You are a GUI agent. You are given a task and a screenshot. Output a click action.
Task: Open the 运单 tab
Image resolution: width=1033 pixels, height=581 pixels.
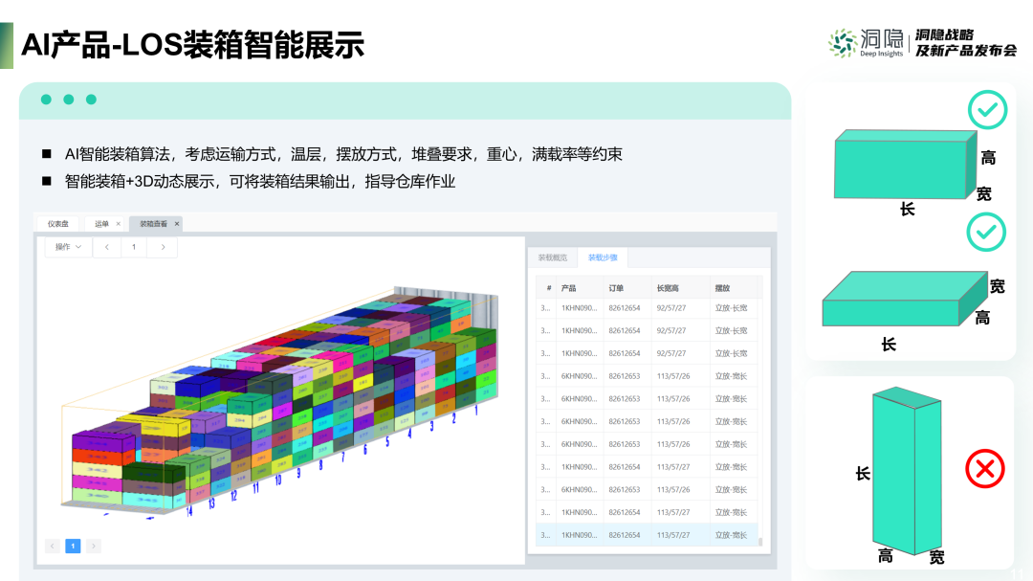pos(101,224)
